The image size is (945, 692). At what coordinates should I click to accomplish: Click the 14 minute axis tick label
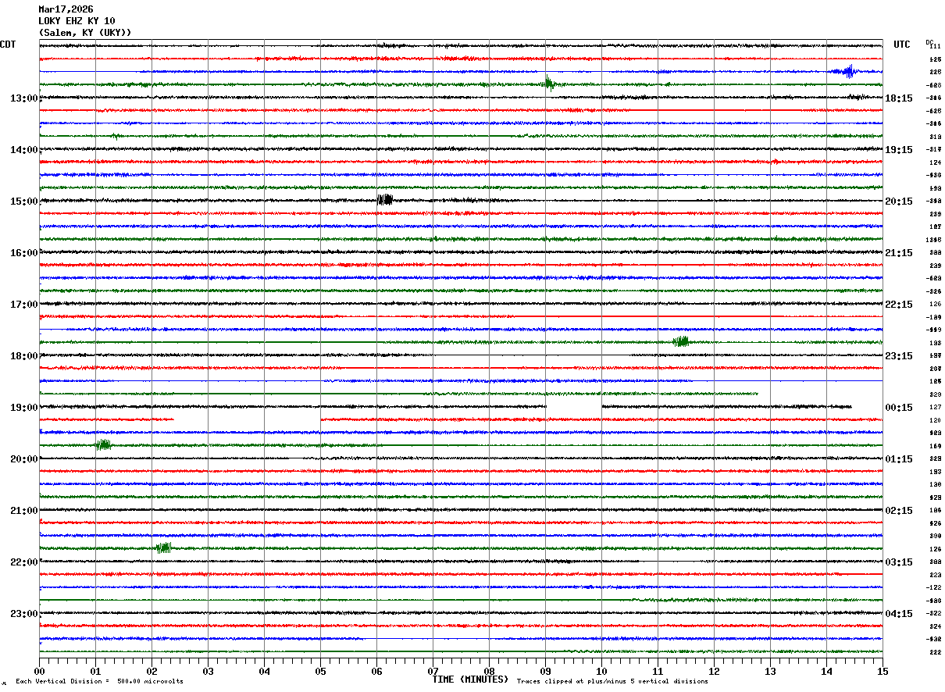point(826,671)
